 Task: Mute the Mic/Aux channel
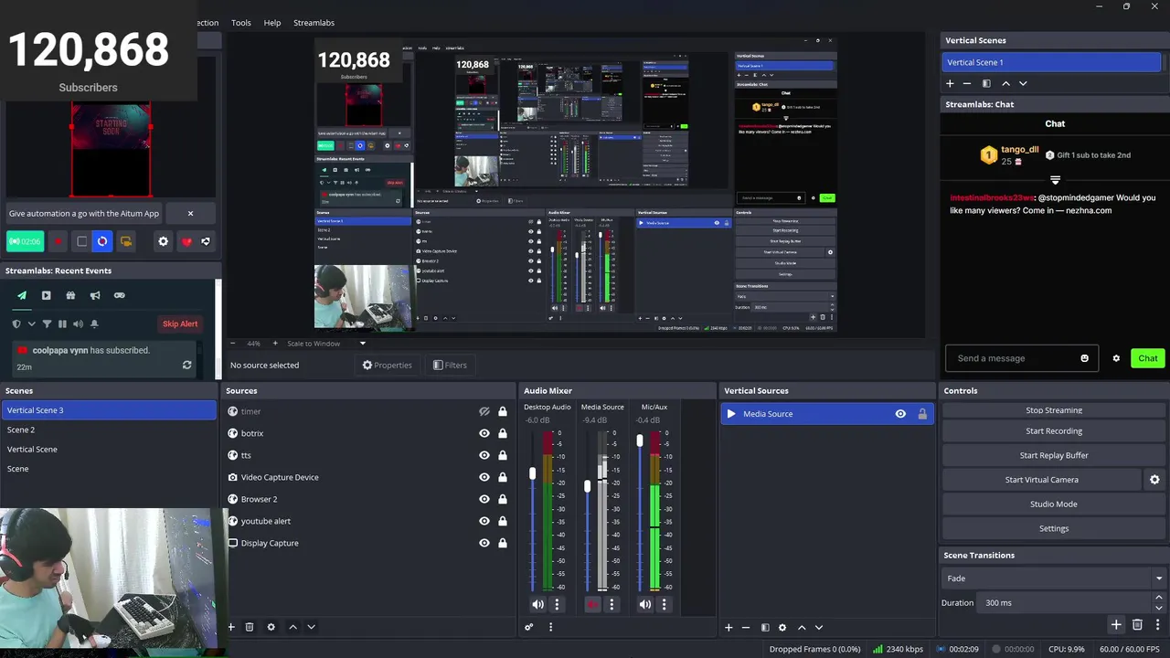pyautogui.click(x=645, y=604)
